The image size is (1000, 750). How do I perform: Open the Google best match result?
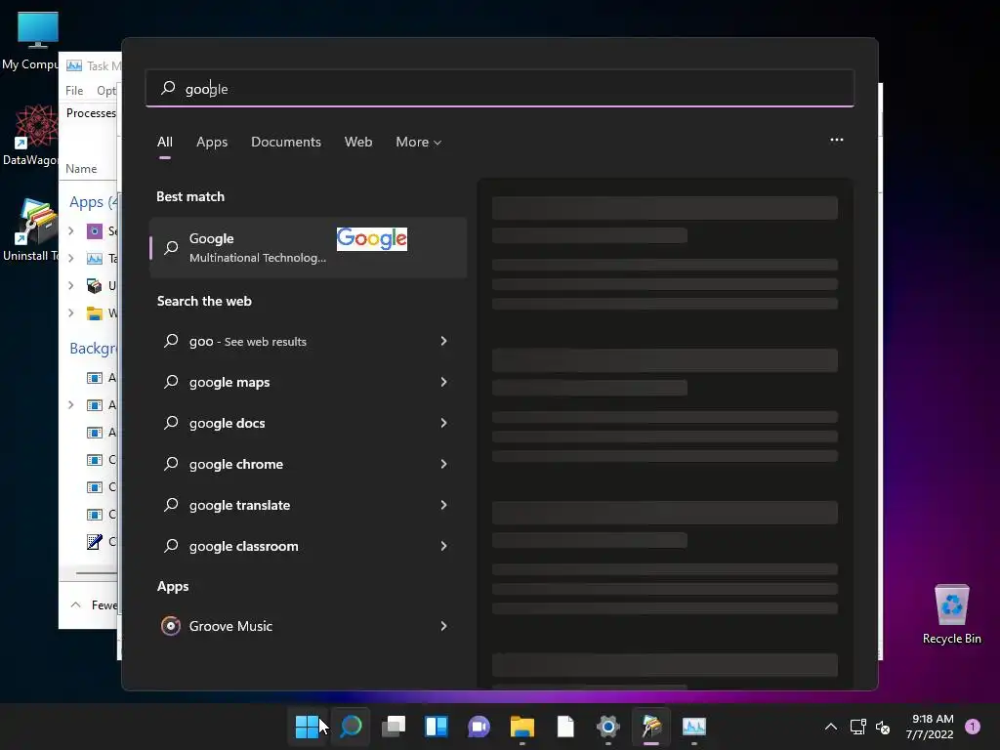(x=308, y=247)
